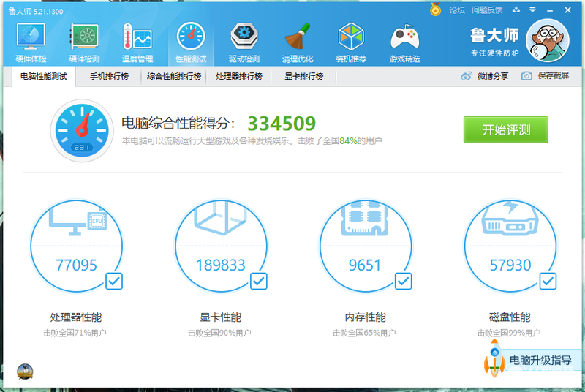
Task: Click the graphics score 189833
Action: coord(221,265)
